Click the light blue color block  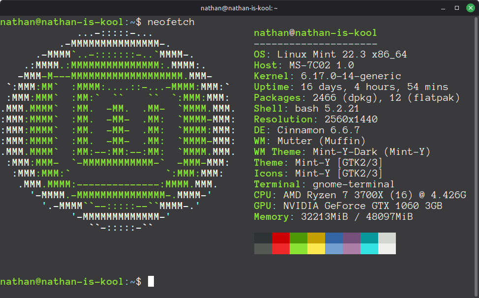pos(334,249)
